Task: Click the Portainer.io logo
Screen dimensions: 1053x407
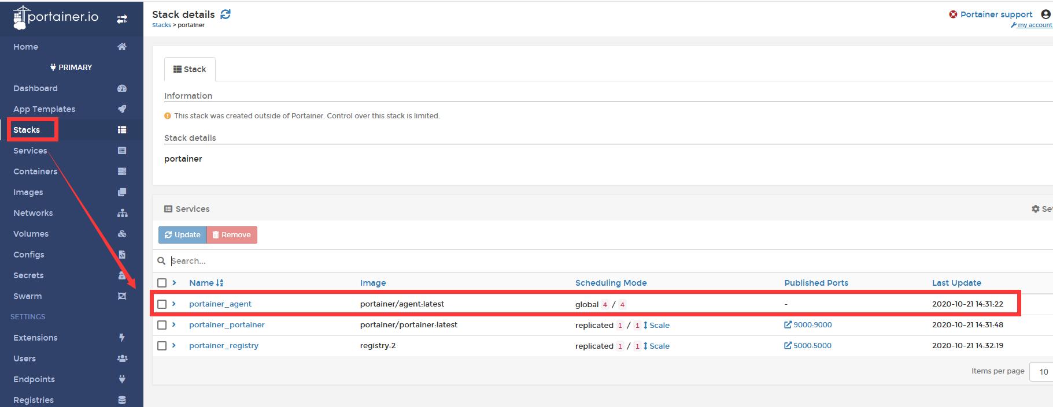Action: pyautogui.click(x=56, y=18)
